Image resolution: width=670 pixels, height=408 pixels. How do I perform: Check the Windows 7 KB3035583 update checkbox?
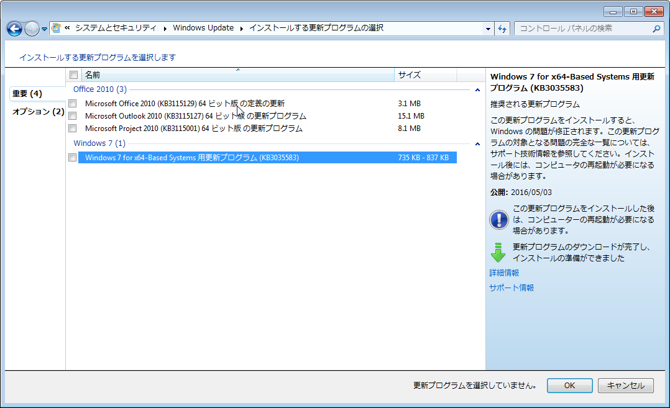(73, 158)
